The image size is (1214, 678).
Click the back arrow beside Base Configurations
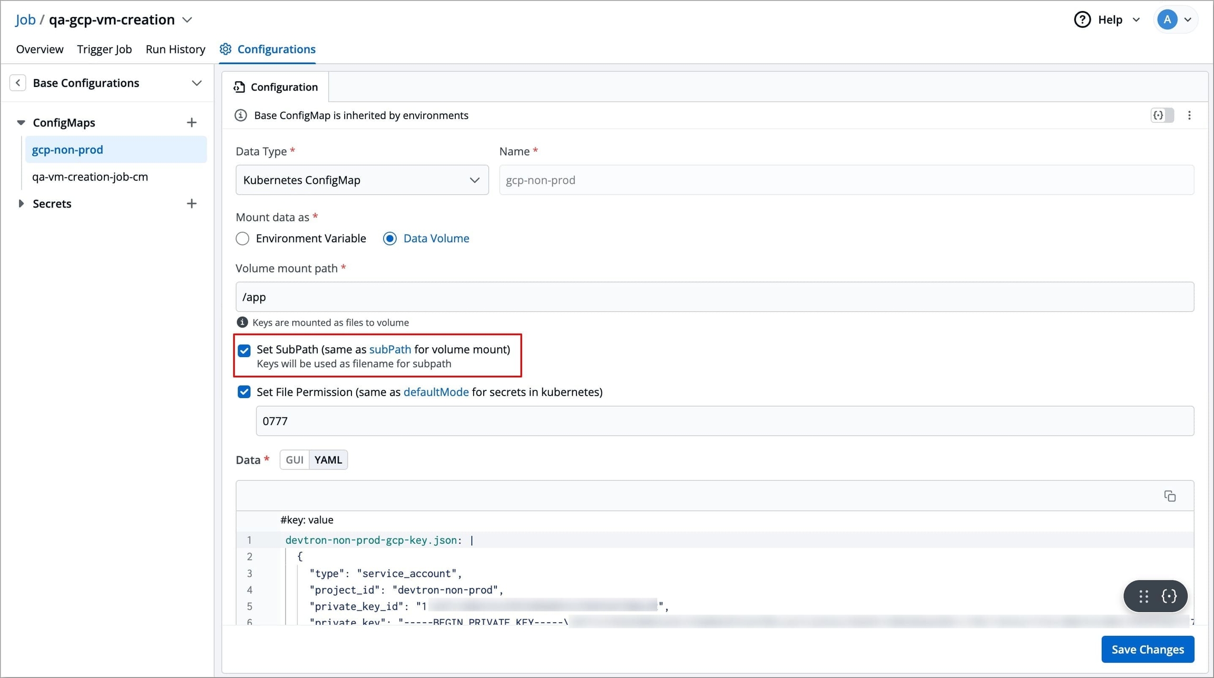pyautogui.click(x=18, y=83)
